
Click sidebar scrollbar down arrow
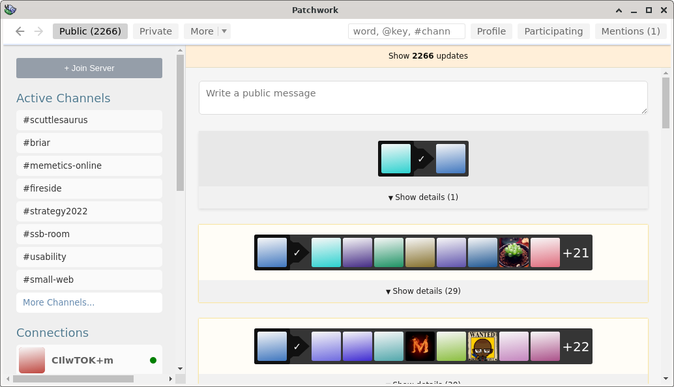click(x=180, y=369)
